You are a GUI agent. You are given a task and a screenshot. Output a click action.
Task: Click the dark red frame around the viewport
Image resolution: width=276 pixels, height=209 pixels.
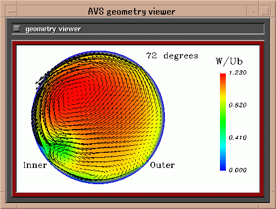tap(138, 43)
